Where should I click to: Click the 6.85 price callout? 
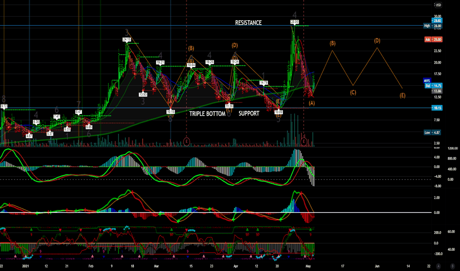[x=89, y=127]
